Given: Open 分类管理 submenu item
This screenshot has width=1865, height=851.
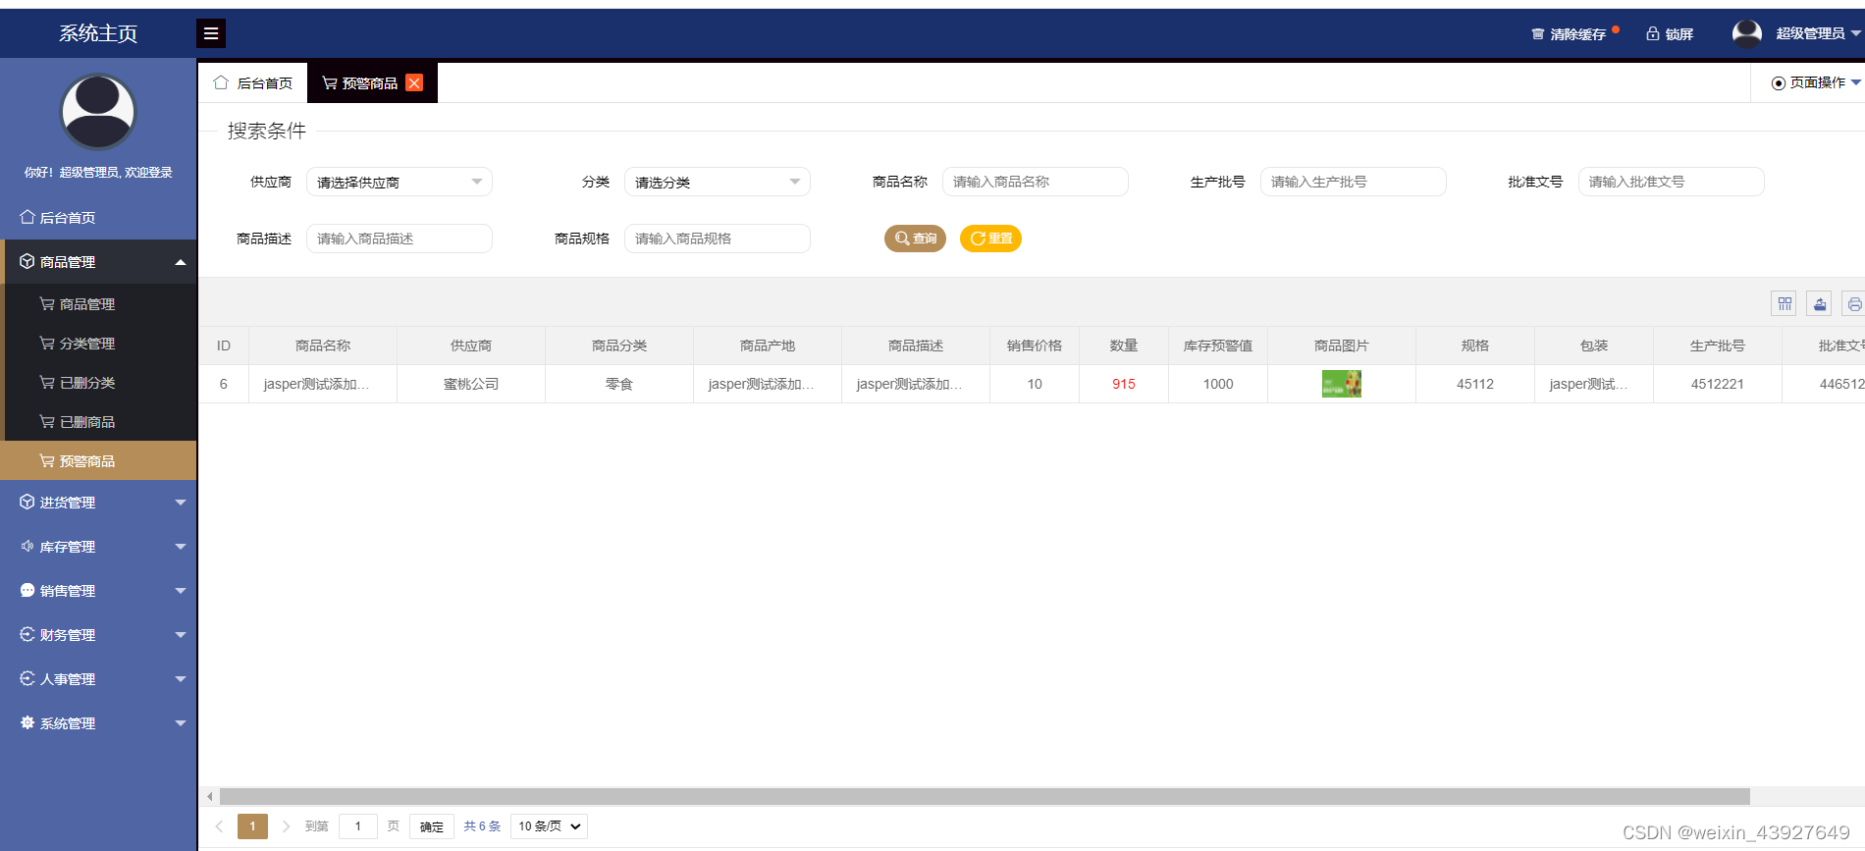Looking at the screenshot, I should pos(98,344).
